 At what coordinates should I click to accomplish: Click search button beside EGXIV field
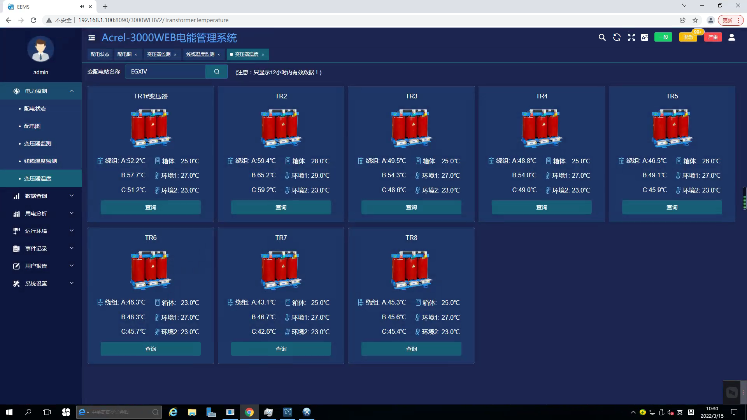coord(217,72)
